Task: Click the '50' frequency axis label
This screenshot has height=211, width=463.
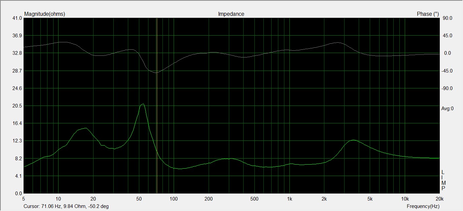Action: [x=139, y=198]
